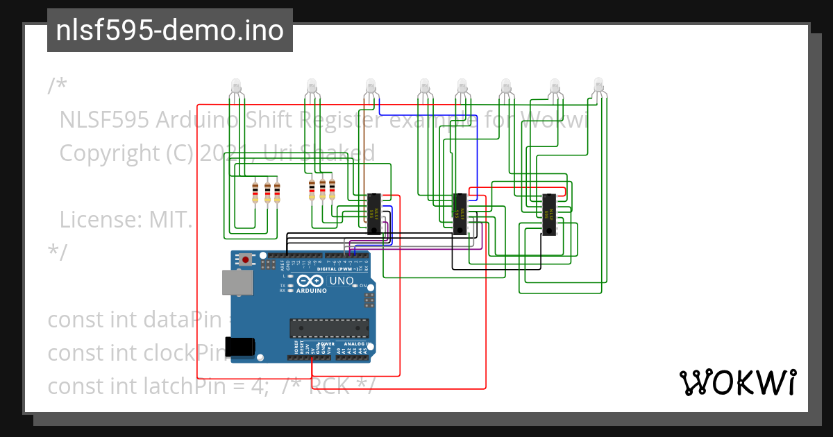Select the rightmost NLSF595 shift register chip
833x437 pixels.
[x=548, y=215]
